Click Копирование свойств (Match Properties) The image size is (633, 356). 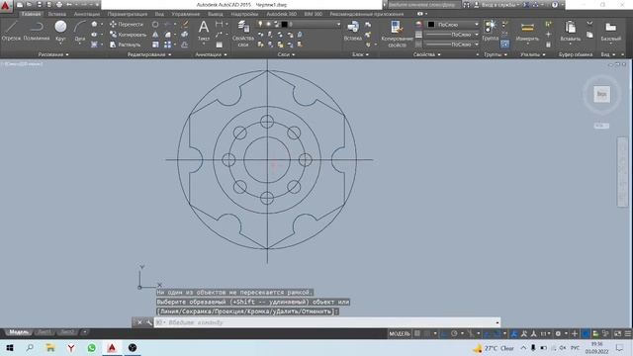[x=397, y=34]
